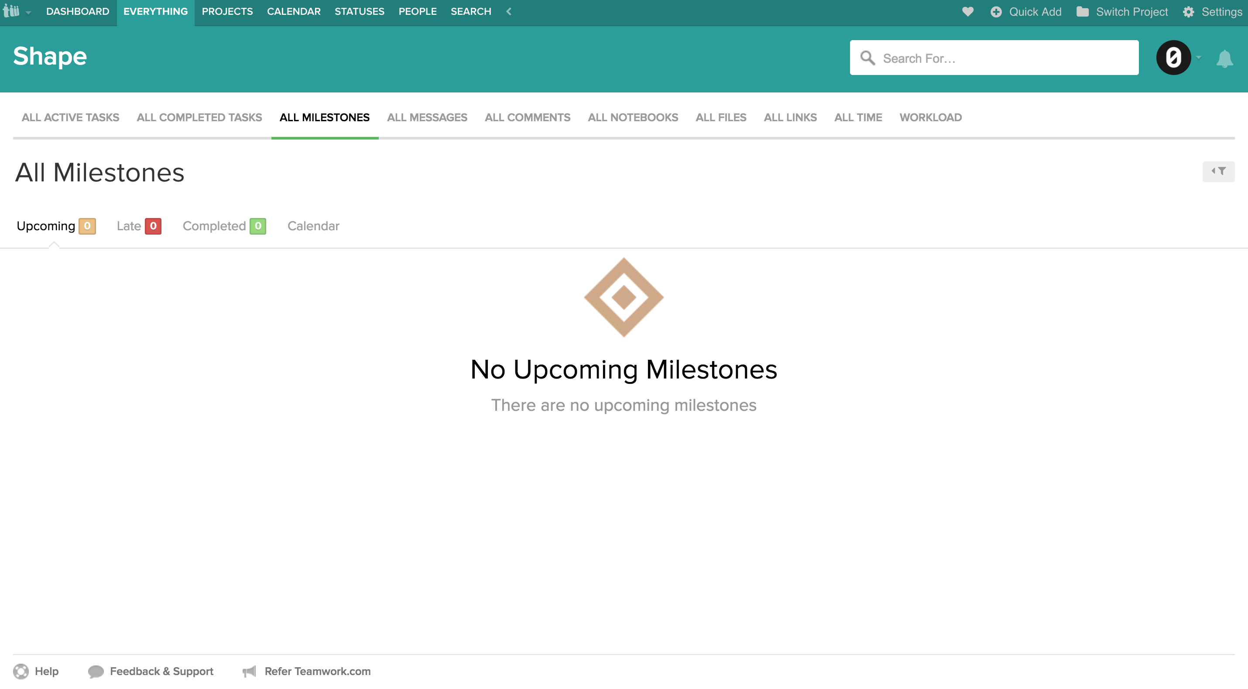Click the megaphone refer icon
Screen dimensions: 1248x689
tap(250, 672)
